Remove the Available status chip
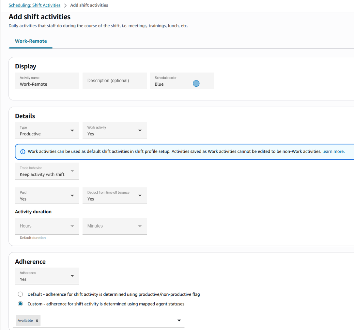Image resolution: width=354 pixels, height=330 pixels. click(37, 321)
